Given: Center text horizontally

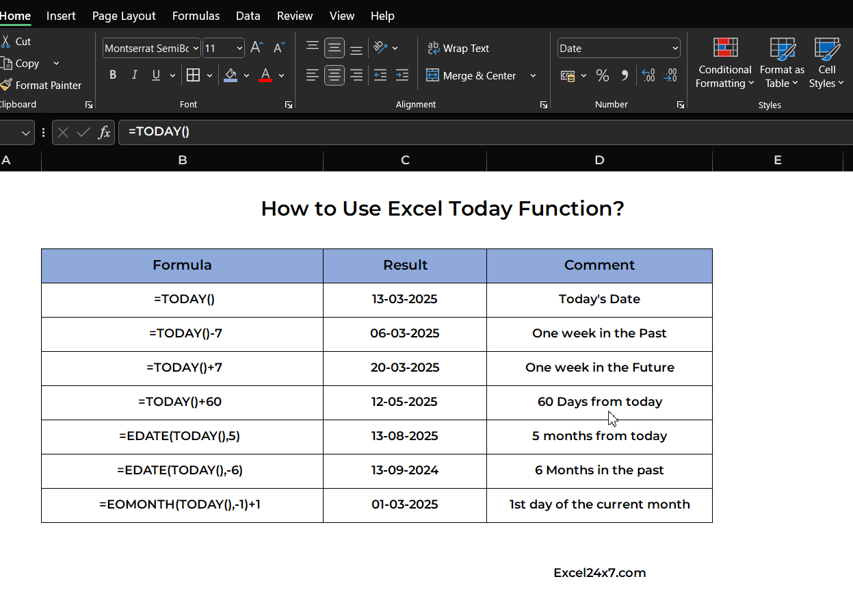Looking at the screenshot, I should pyautogui.click(x=334, y=75).
